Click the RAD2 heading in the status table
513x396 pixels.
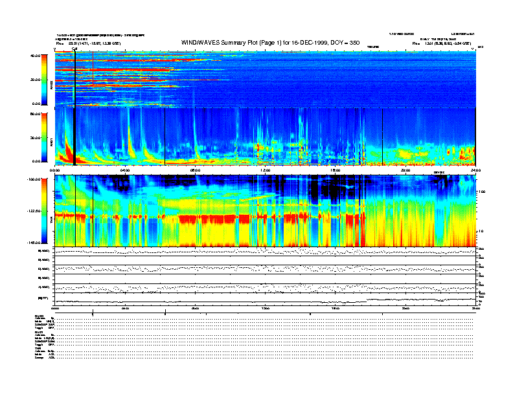click(40, 316)
